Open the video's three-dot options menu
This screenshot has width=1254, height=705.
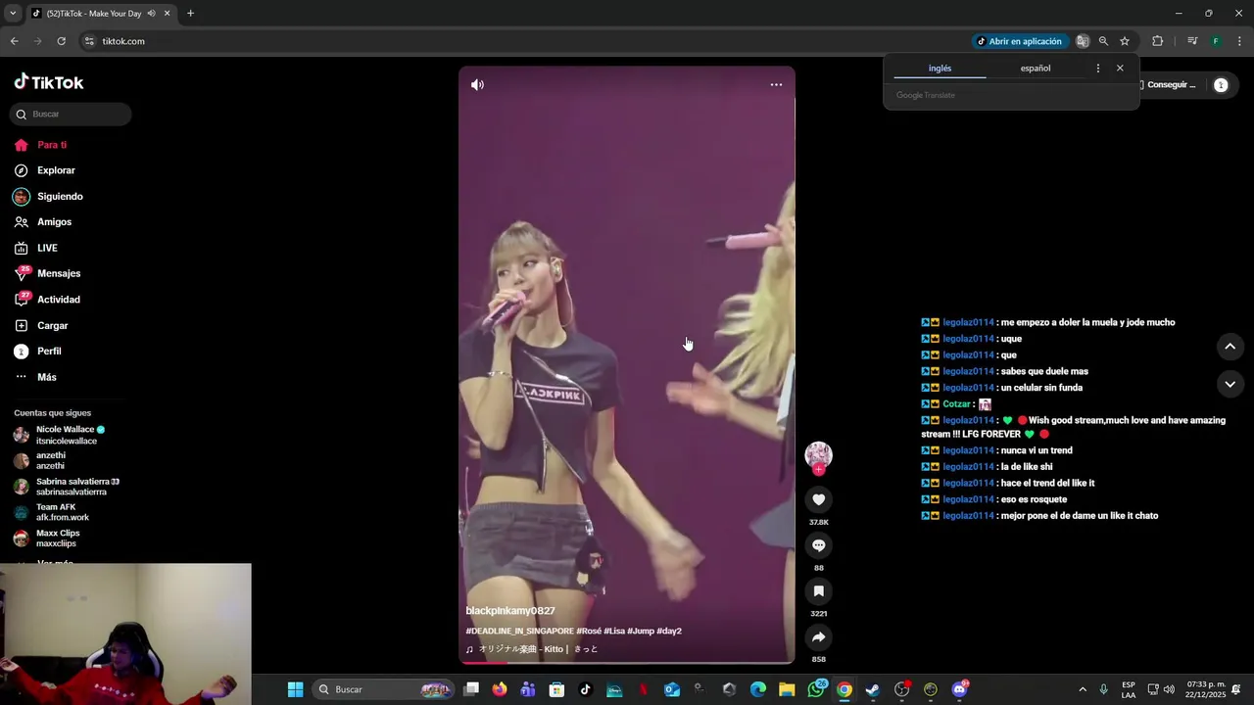point(776,85)
